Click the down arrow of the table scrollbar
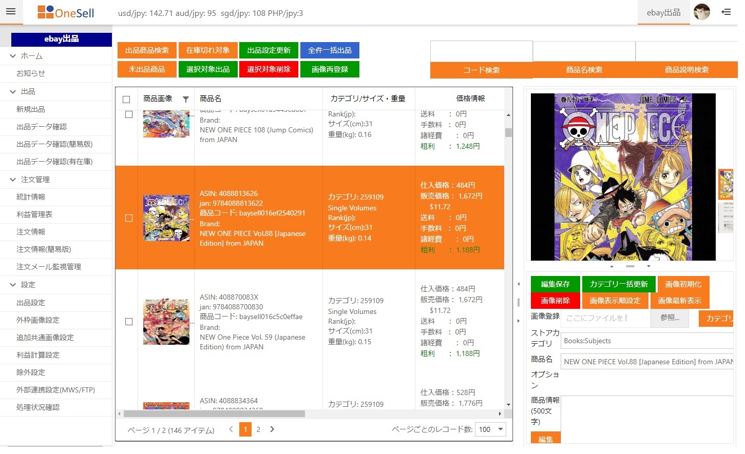Image resolution: width=745 pixels, height=454 pixels. (508, 405)
